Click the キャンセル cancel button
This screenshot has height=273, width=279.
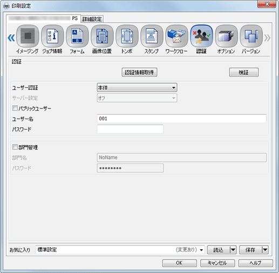point(217,263)
